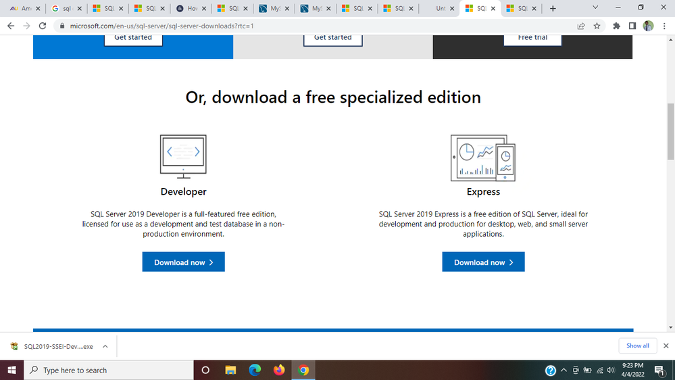Click Show all downloads

638,346
